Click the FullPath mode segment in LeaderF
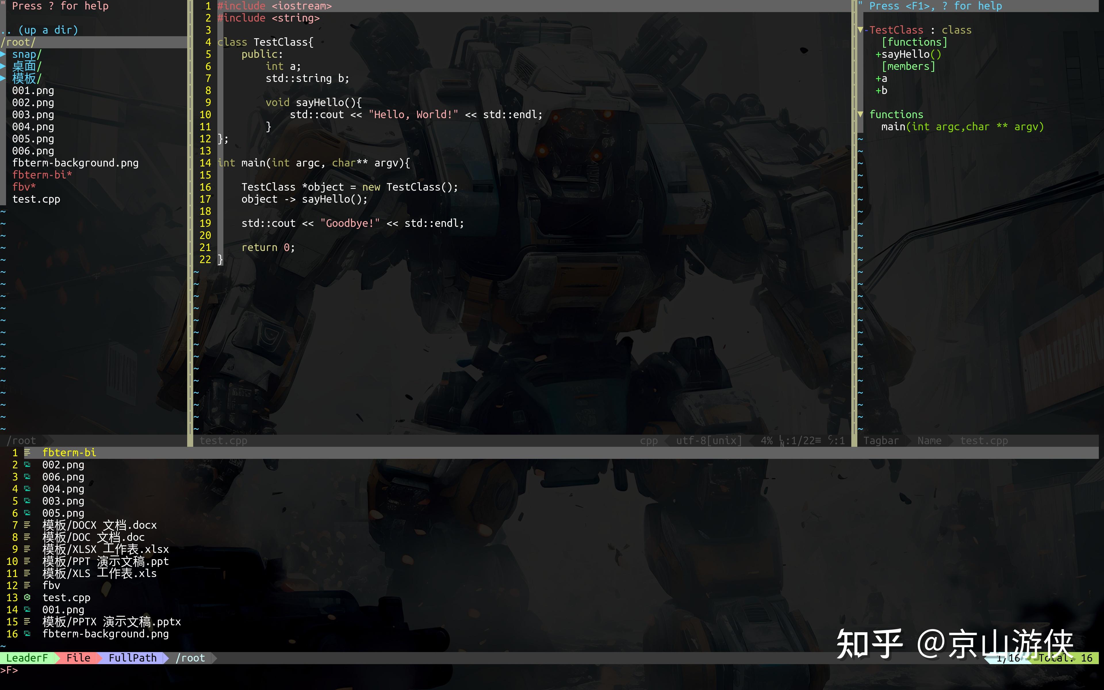The image size is (1104, 690). pyautogui.click(x=132, y=658)
